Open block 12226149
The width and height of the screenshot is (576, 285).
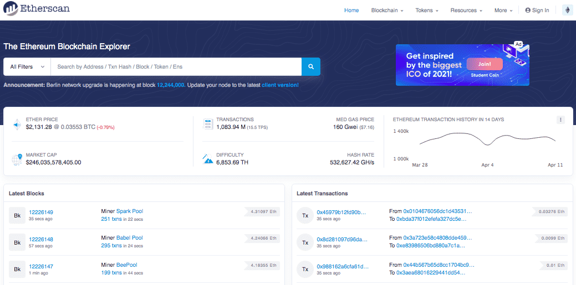(x=41, y=212)
